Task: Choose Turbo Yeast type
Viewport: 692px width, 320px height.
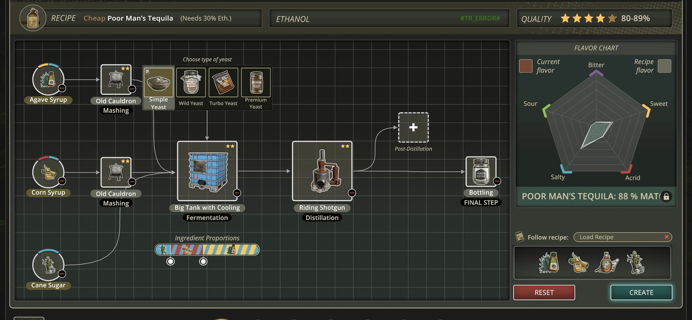Action: [x=223, y=87]
